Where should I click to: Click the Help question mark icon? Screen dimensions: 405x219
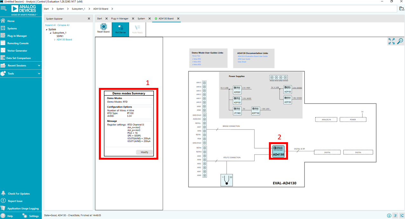pyautogui.click(x=3, y=216)
